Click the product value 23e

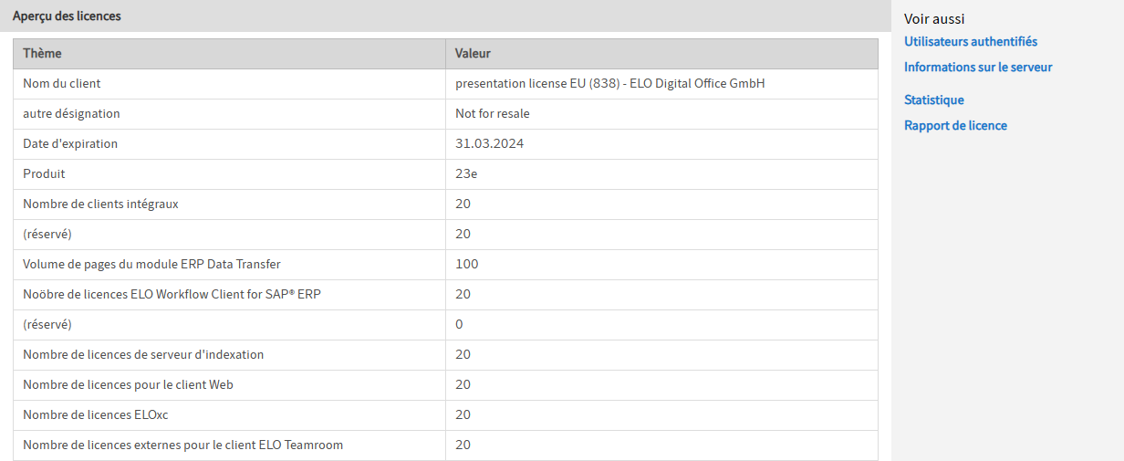point(466,174)
